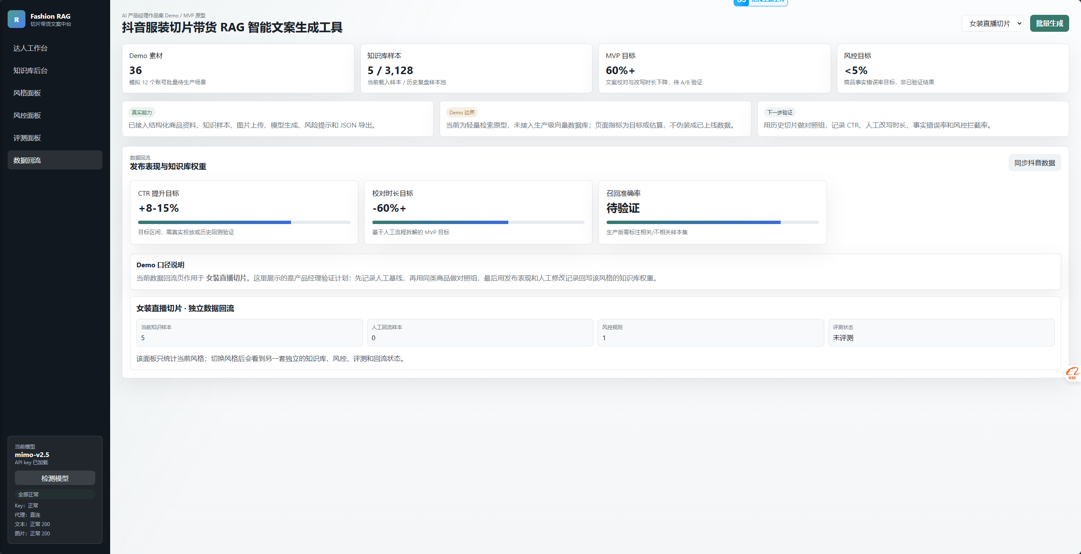The height and width of the screenshot is (554, 1081).
Task: Click the 代理: 直连 status line
Action: (x=28, y=515)
